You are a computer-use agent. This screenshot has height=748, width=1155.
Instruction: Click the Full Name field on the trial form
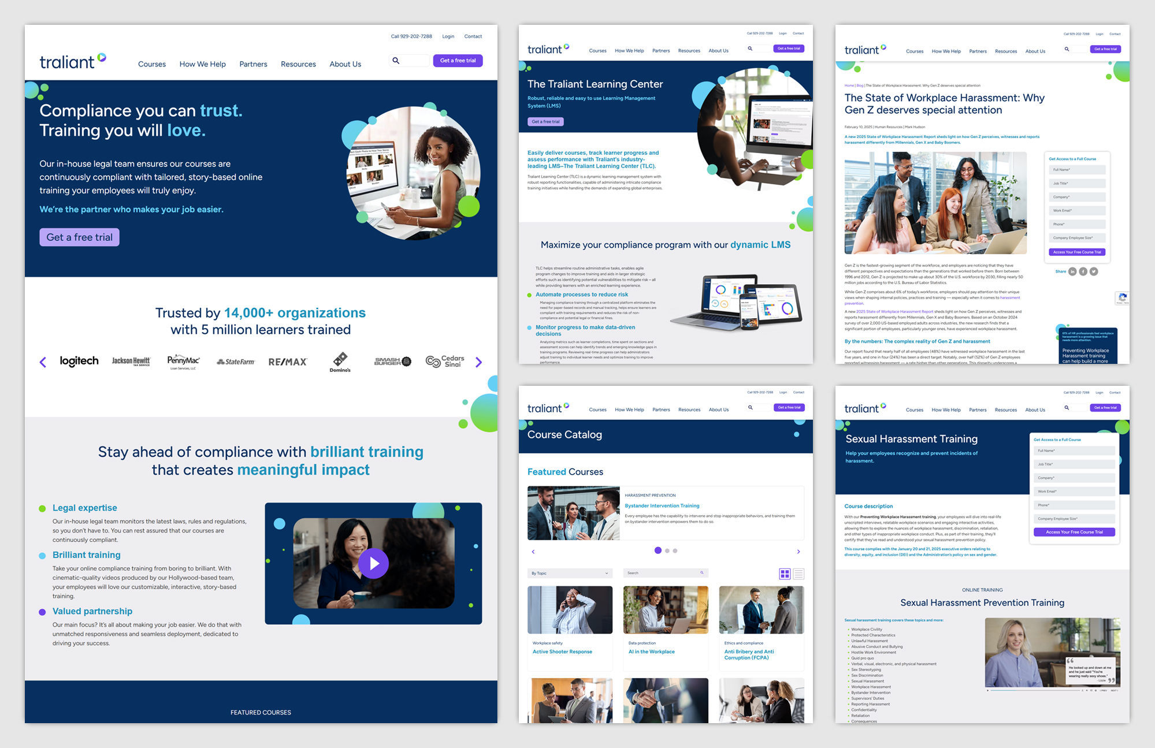(1076, 169)
